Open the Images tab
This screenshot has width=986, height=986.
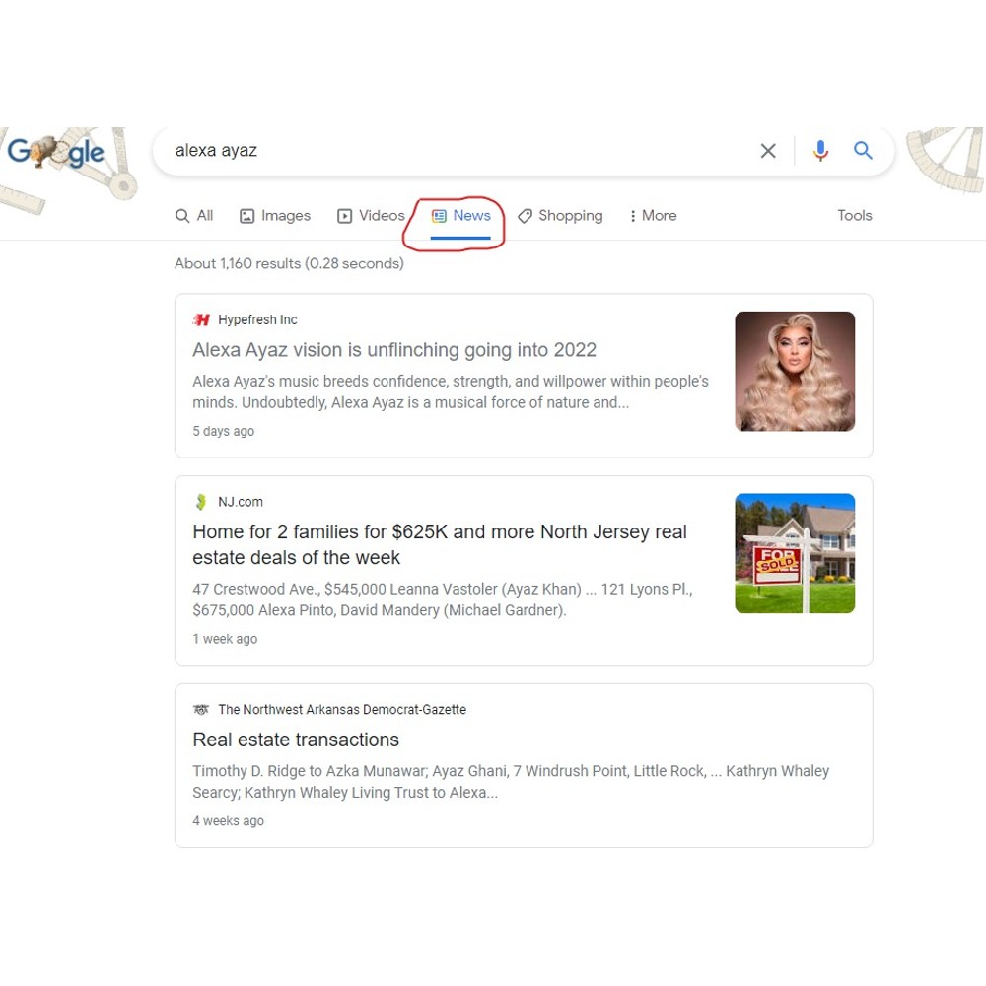(x=275, y=216)
